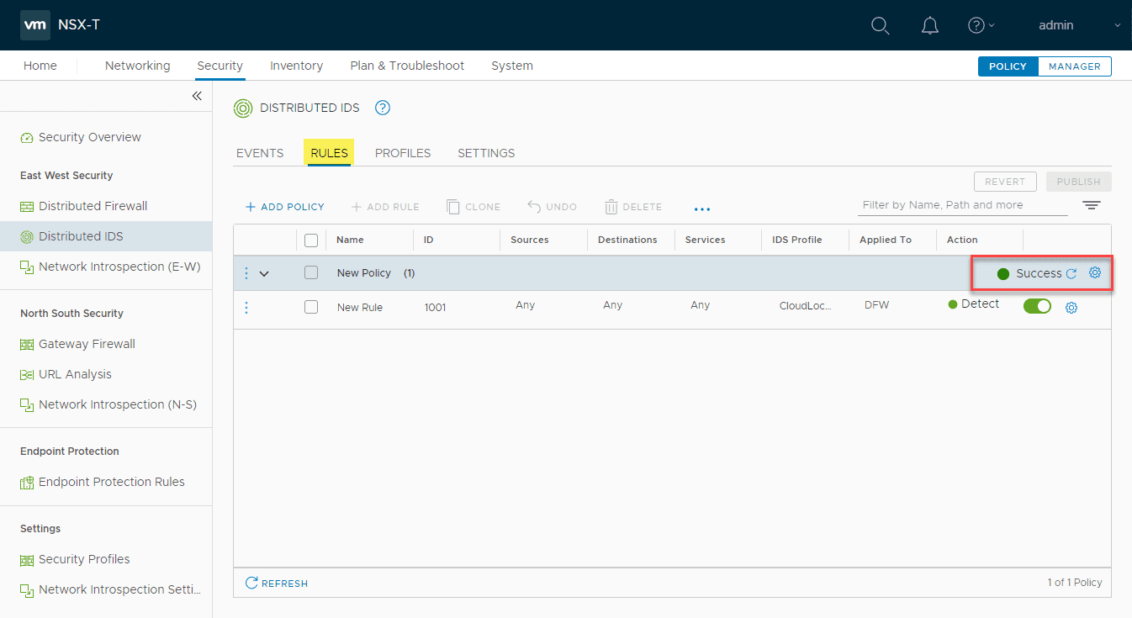The width and height of the screenshot is (1132, 618).
Task: Click the ADD POLICY button
Action: [285, 206]
